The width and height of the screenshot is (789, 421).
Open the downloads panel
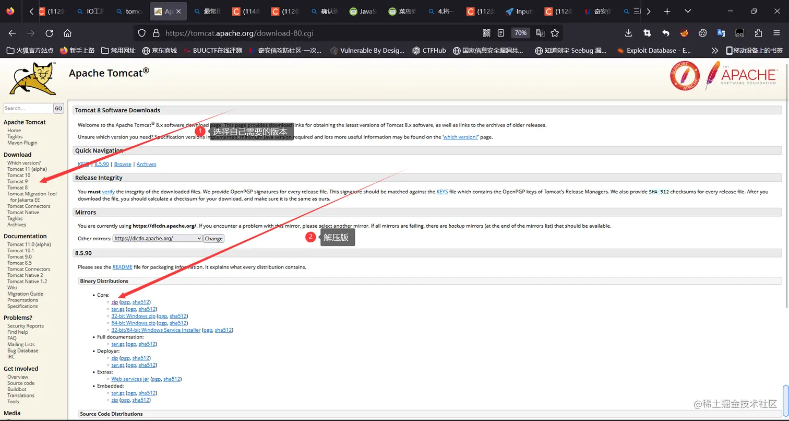tap(628, 33)
